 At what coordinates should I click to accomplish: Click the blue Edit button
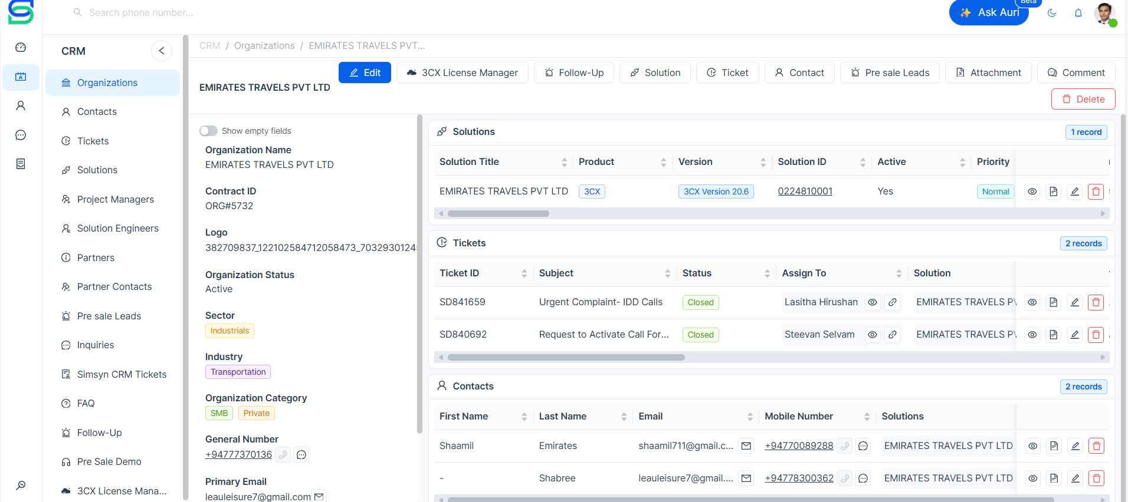pyautogui.click(x=365, y=72)
